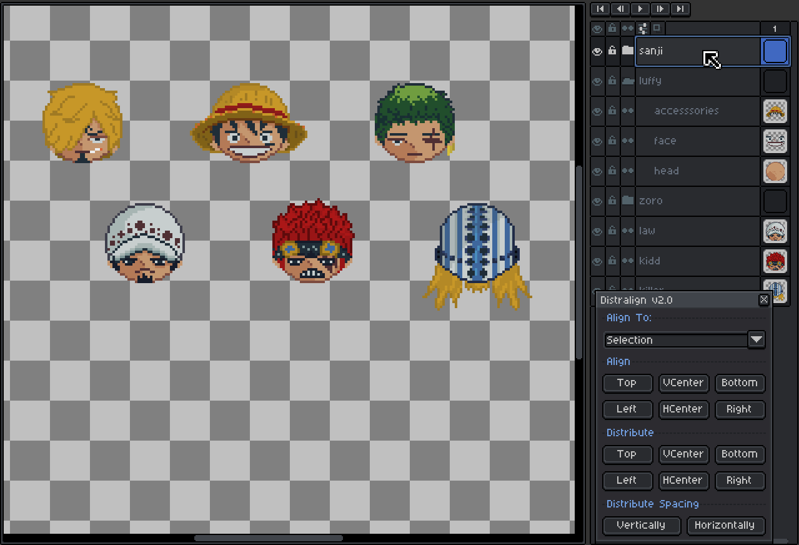Expand the zoro group folder
Viewport: 799px width, 545px height.
[627, 201]
